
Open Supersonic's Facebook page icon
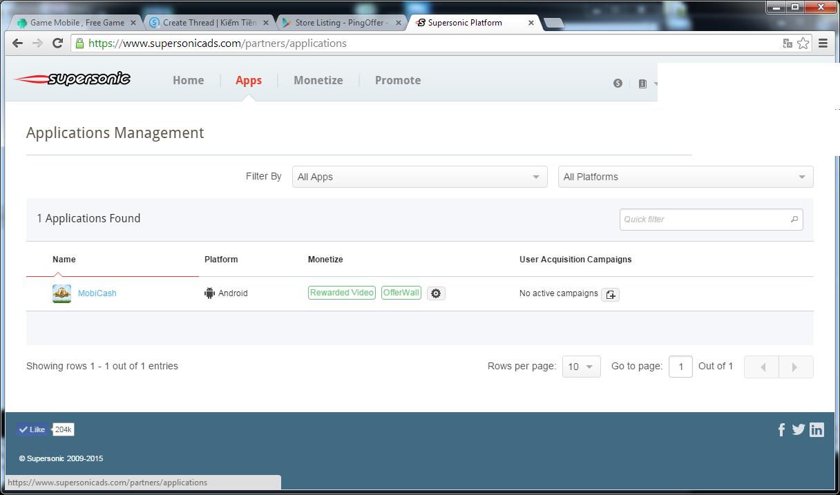point(781,429)
